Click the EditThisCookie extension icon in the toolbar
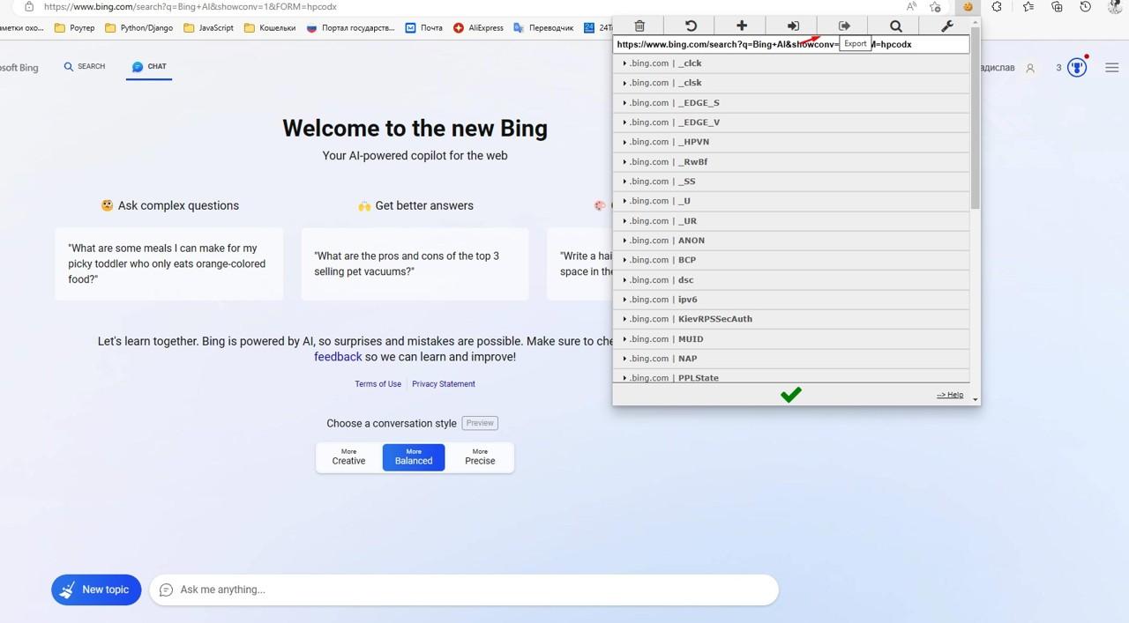Viewport: 1129px width, 623px height. click(x=968, y=6)
